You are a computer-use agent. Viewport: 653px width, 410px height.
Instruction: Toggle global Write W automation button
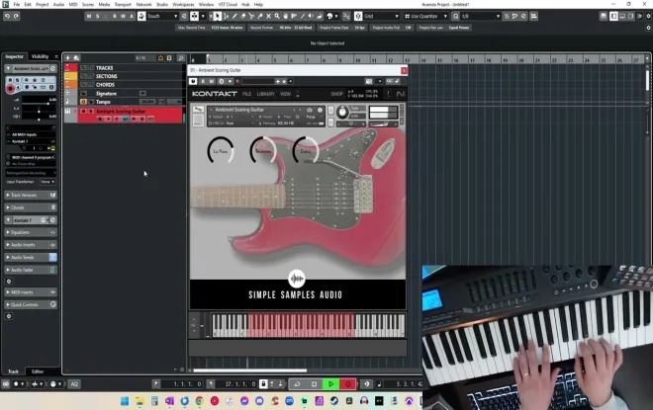coord(123,16)
